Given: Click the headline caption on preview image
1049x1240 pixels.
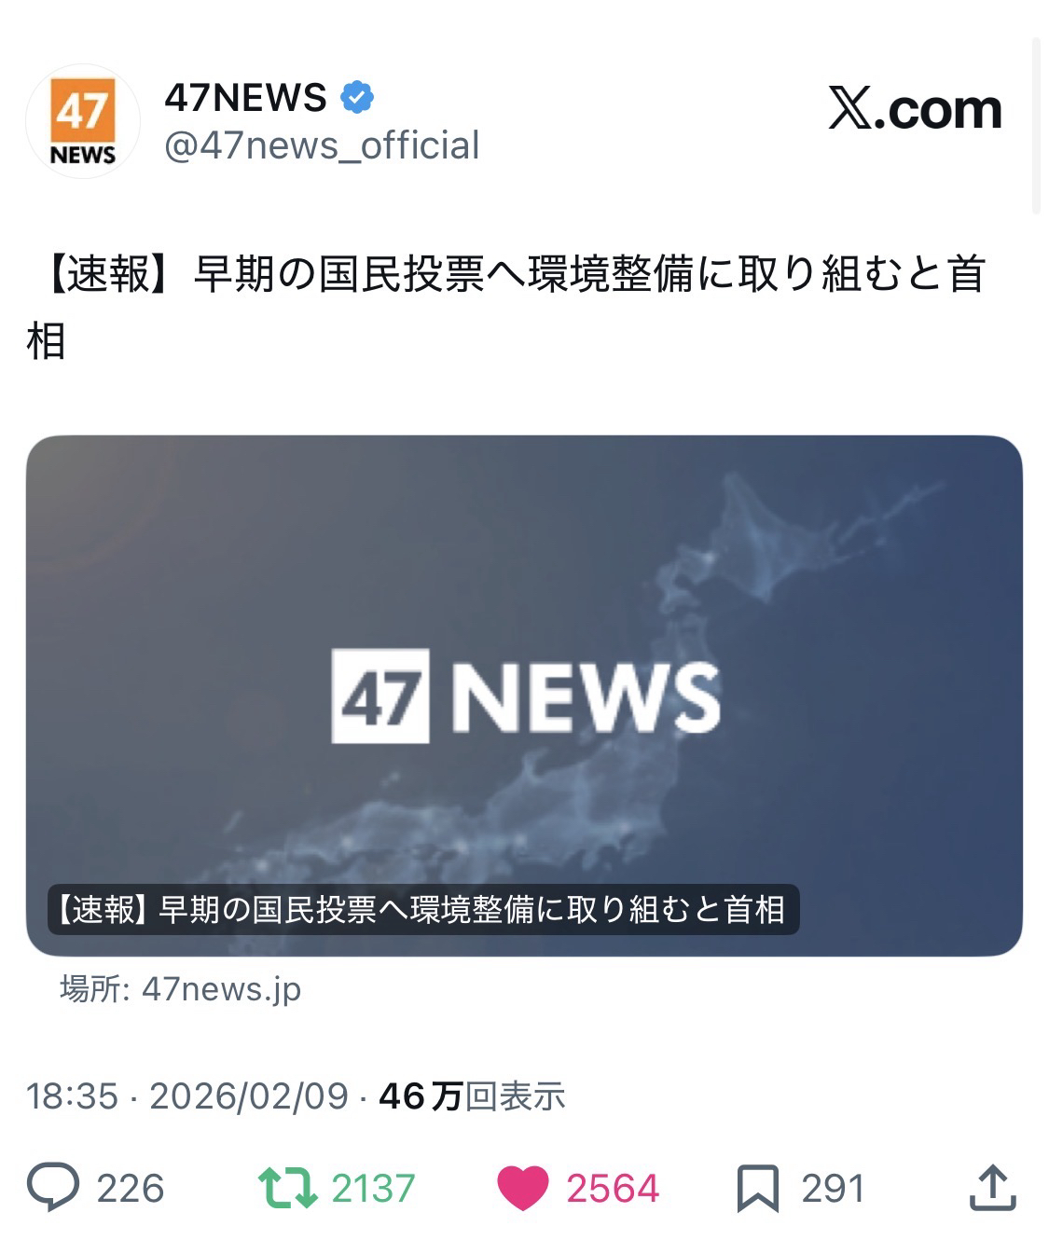Looking at the screenshot, I should click(424, 909).
